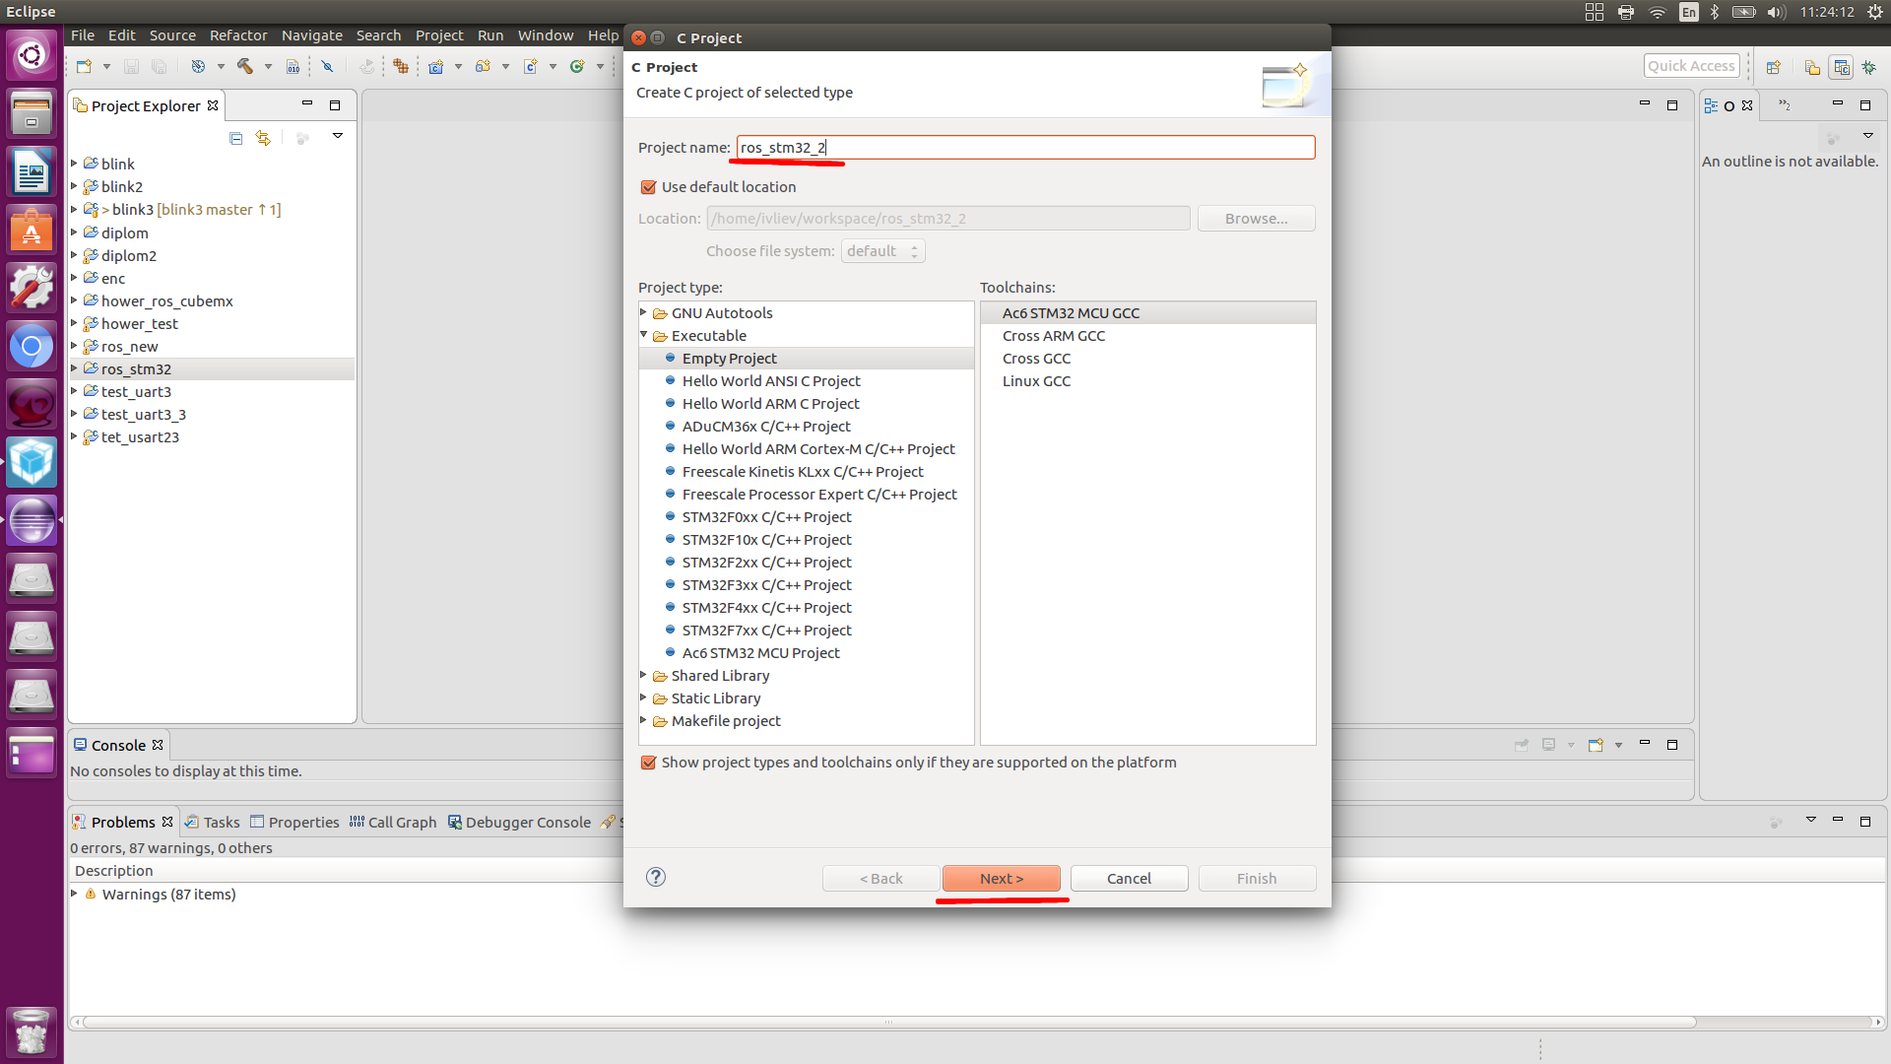Open Ubuntu Software Center from dock
This screenshot has width=1891, height=1064.
32,230
